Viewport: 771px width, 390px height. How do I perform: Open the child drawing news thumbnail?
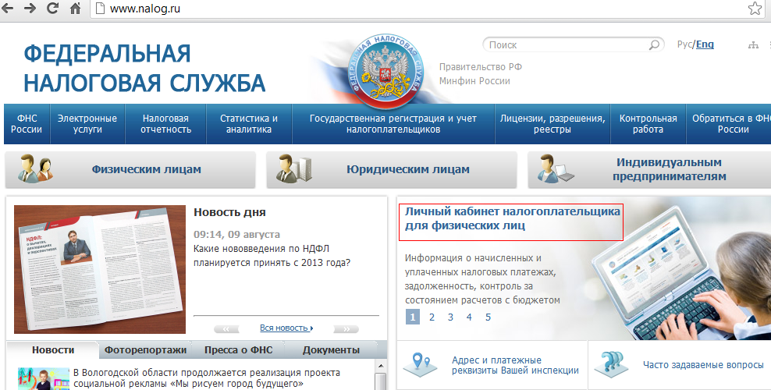[44, 379]
